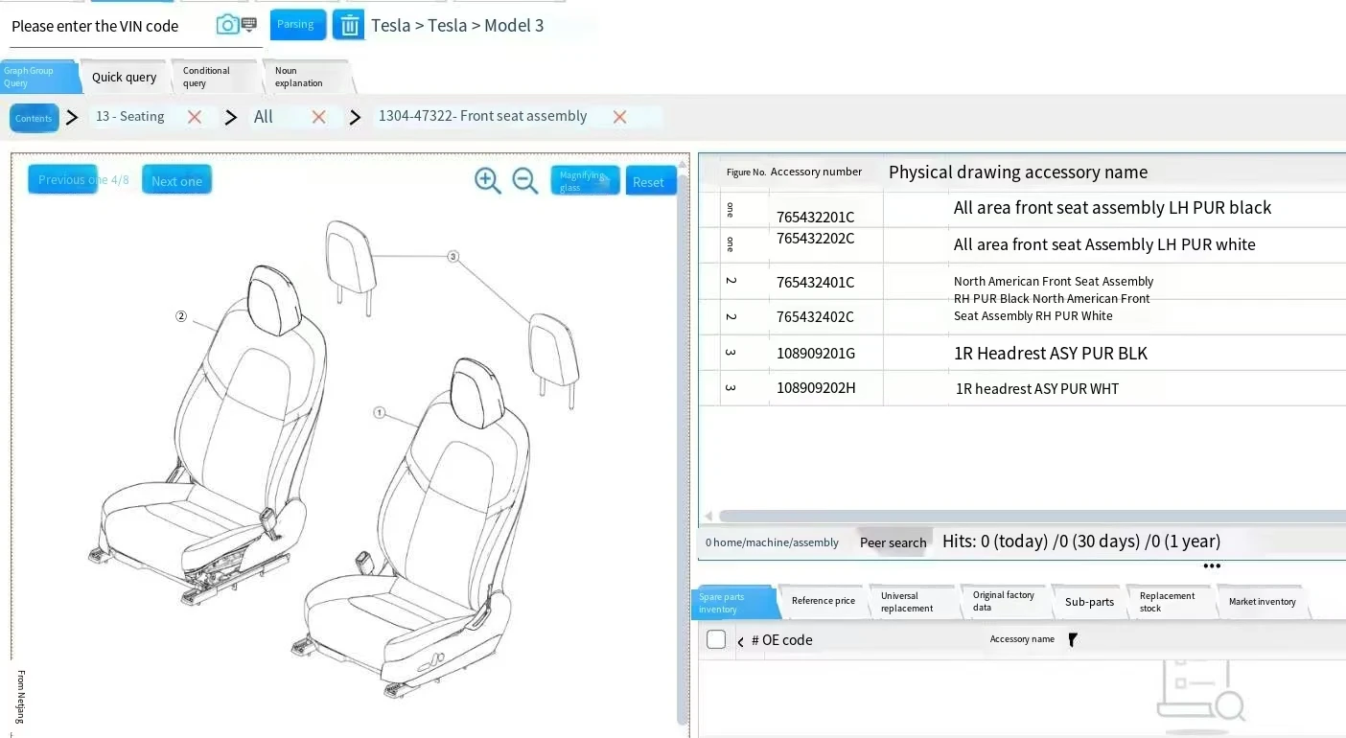Screen dimensions: 1346x738
Task: Select the Spare parts inventory tab
Action: [734, 603]
